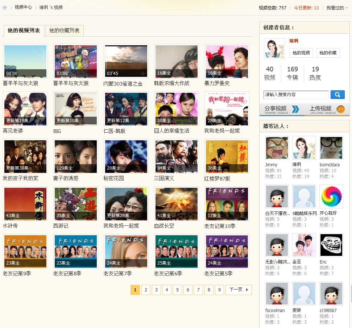Open 视频中心 breadcrumb link
The height and width of the screenshot is (328, 352).
coord(23,7)
